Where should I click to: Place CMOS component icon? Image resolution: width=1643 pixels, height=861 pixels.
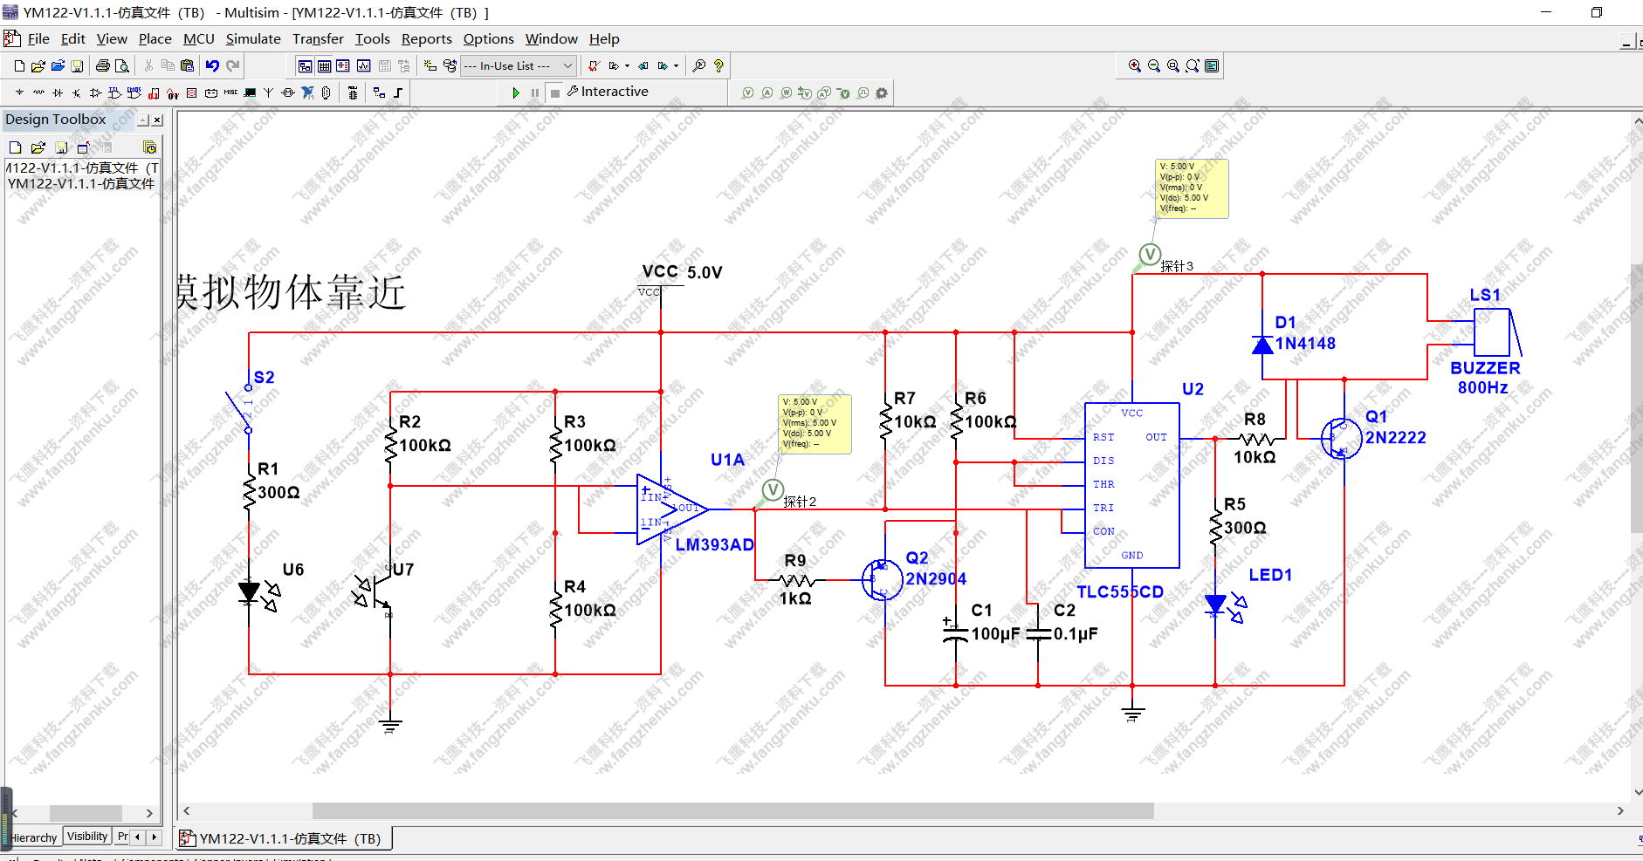[134, 92]
